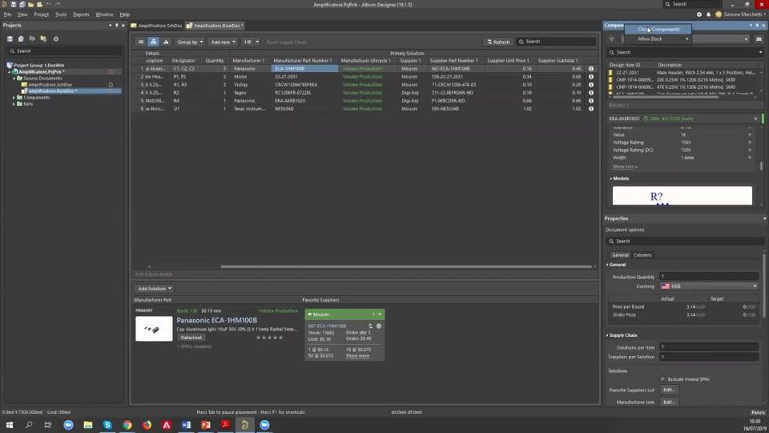The image size is (769, 433).
Task: Click the Save icon in Projects panel
Action: click(10, 38)
